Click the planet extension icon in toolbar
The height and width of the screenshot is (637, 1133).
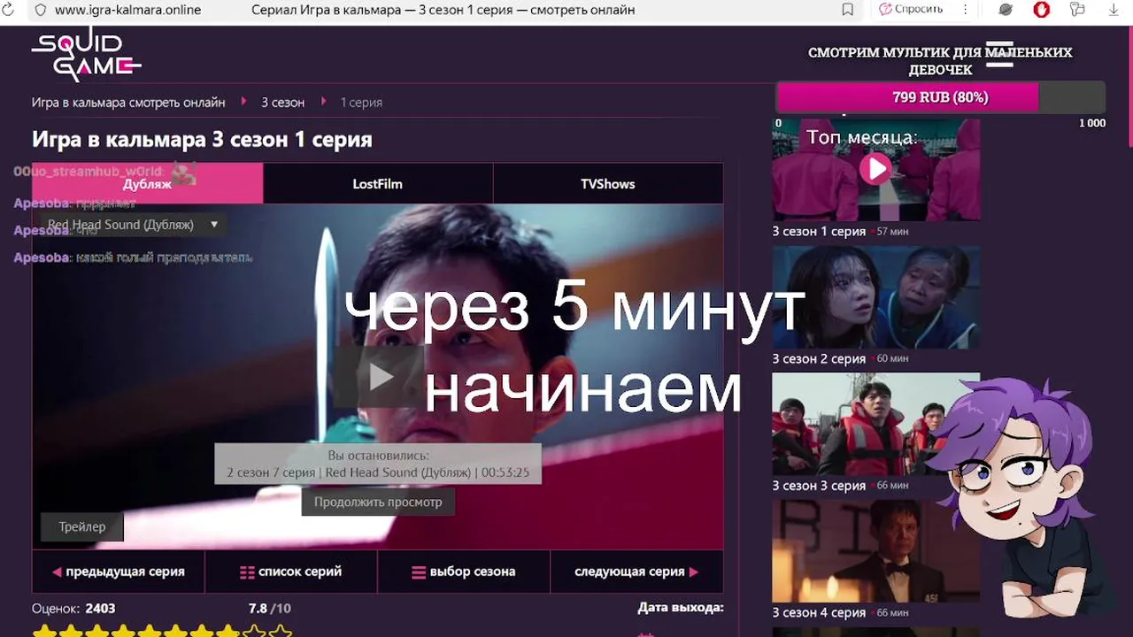click(x=1006, y=10)
